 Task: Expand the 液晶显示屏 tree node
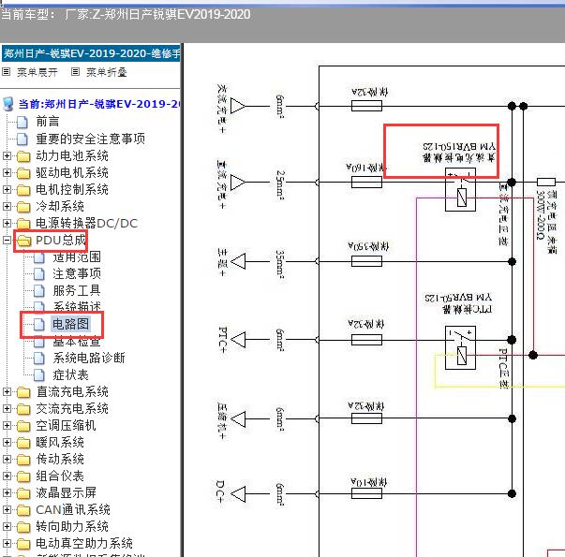(7, 493)
